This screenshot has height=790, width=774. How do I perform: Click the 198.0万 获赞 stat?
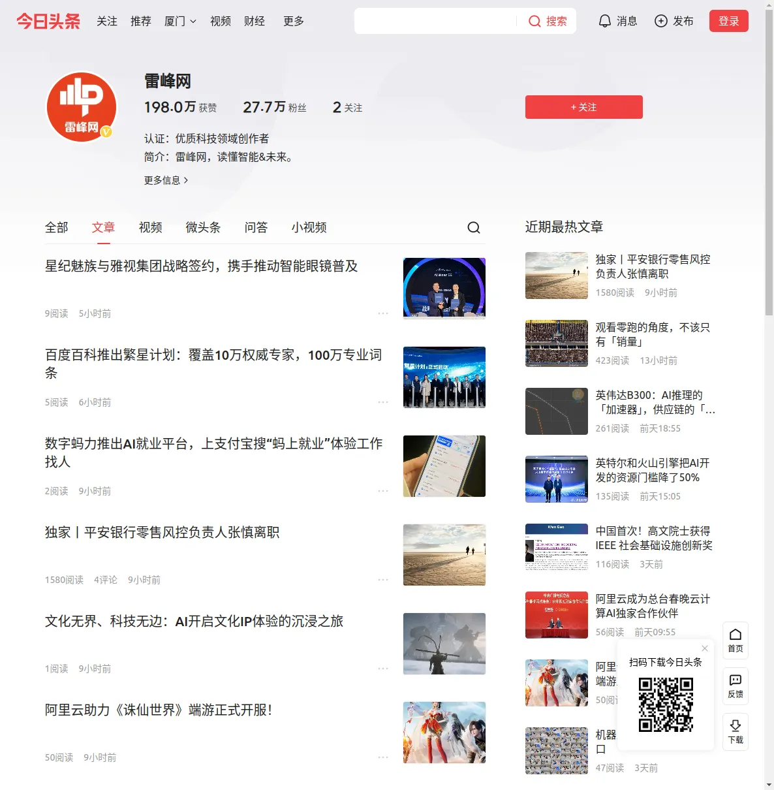(181, 107)
